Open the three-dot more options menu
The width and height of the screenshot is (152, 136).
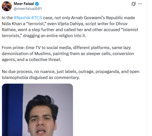pos(141,4)
